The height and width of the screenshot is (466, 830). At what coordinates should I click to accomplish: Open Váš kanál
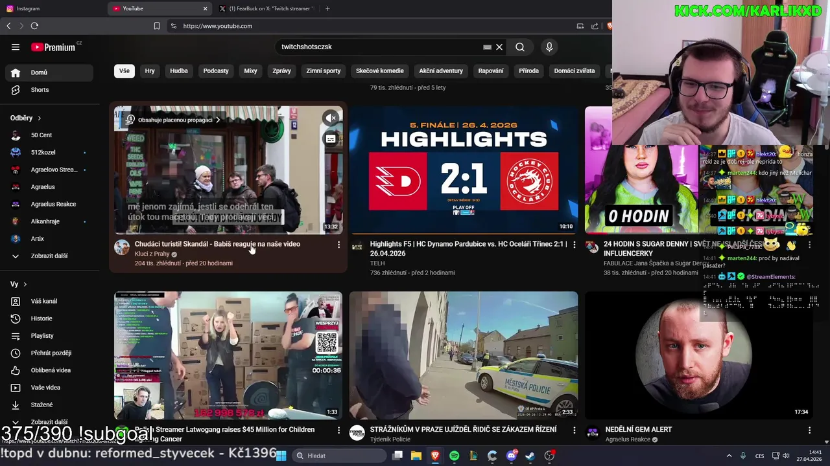coord(49,301)
